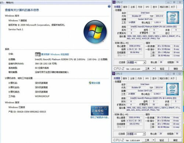
Task: Open SPD tab in processor #1 CPU-Z window
Action: [147, 7]
